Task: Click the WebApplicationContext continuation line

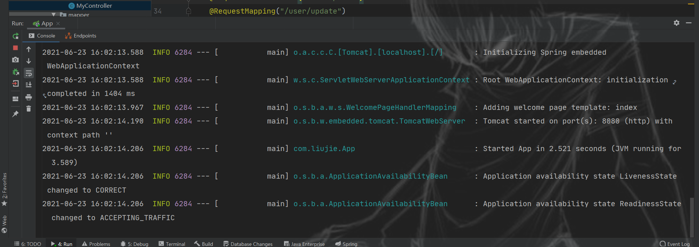Action: pos(93,66)
